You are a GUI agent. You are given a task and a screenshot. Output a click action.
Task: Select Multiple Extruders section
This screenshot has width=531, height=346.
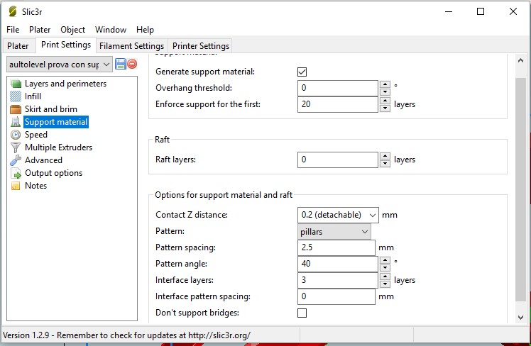59,147
